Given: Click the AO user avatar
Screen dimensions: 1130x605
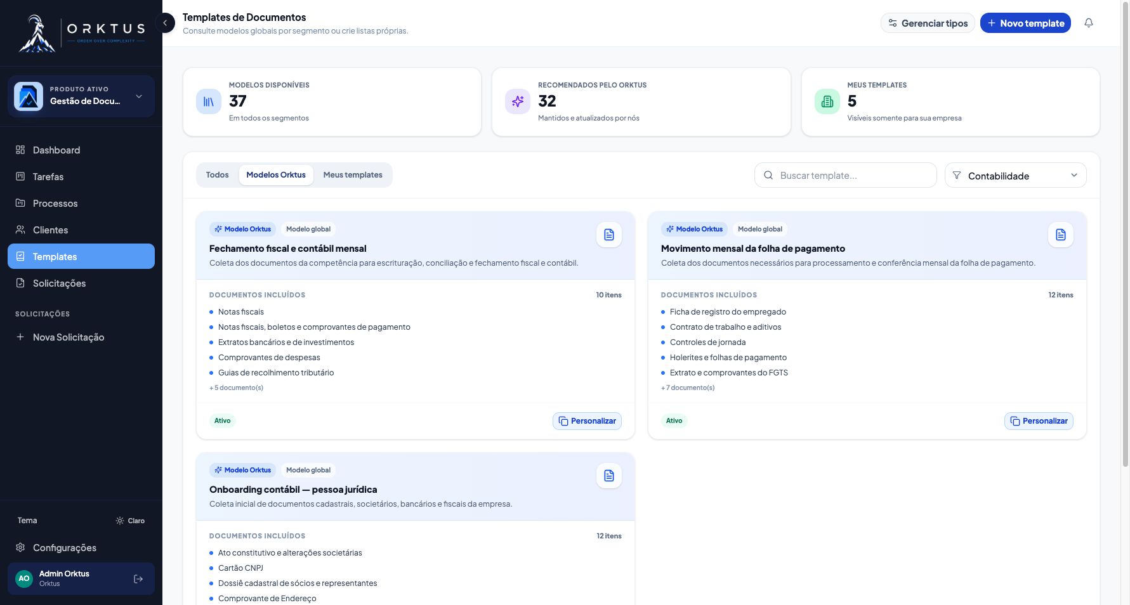Looking at the screenshot, I should click(x=24, y=578).
